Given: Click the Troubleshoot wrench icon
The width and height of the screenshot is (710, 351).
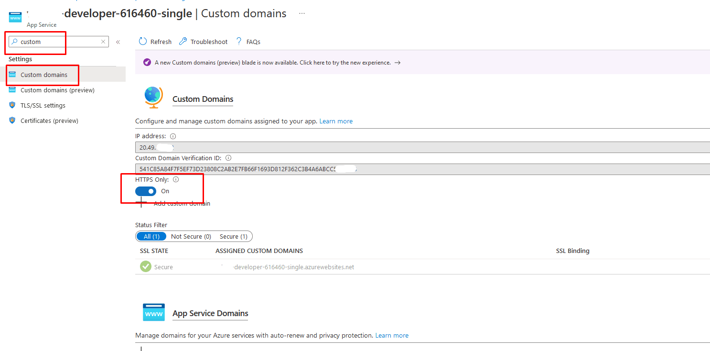Looking at the screenshot, I should pyautogui.click(x=183, y=42).
